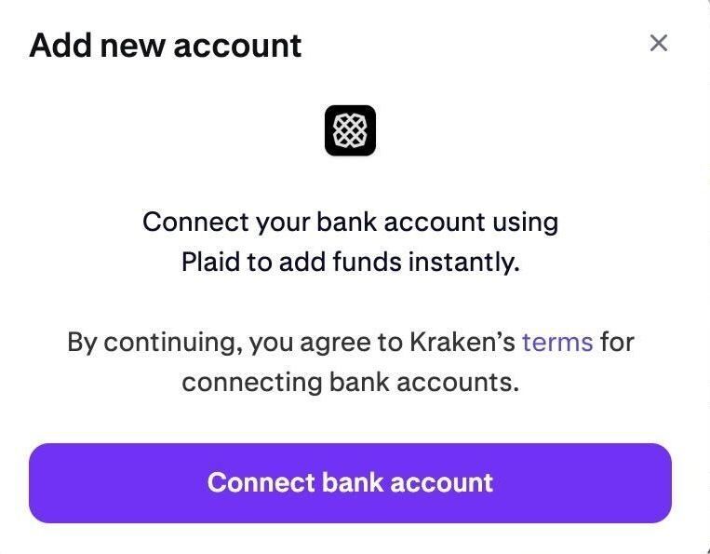Close the Add new account dialog
Screen dimensions: 710x554
click(659, 43)
